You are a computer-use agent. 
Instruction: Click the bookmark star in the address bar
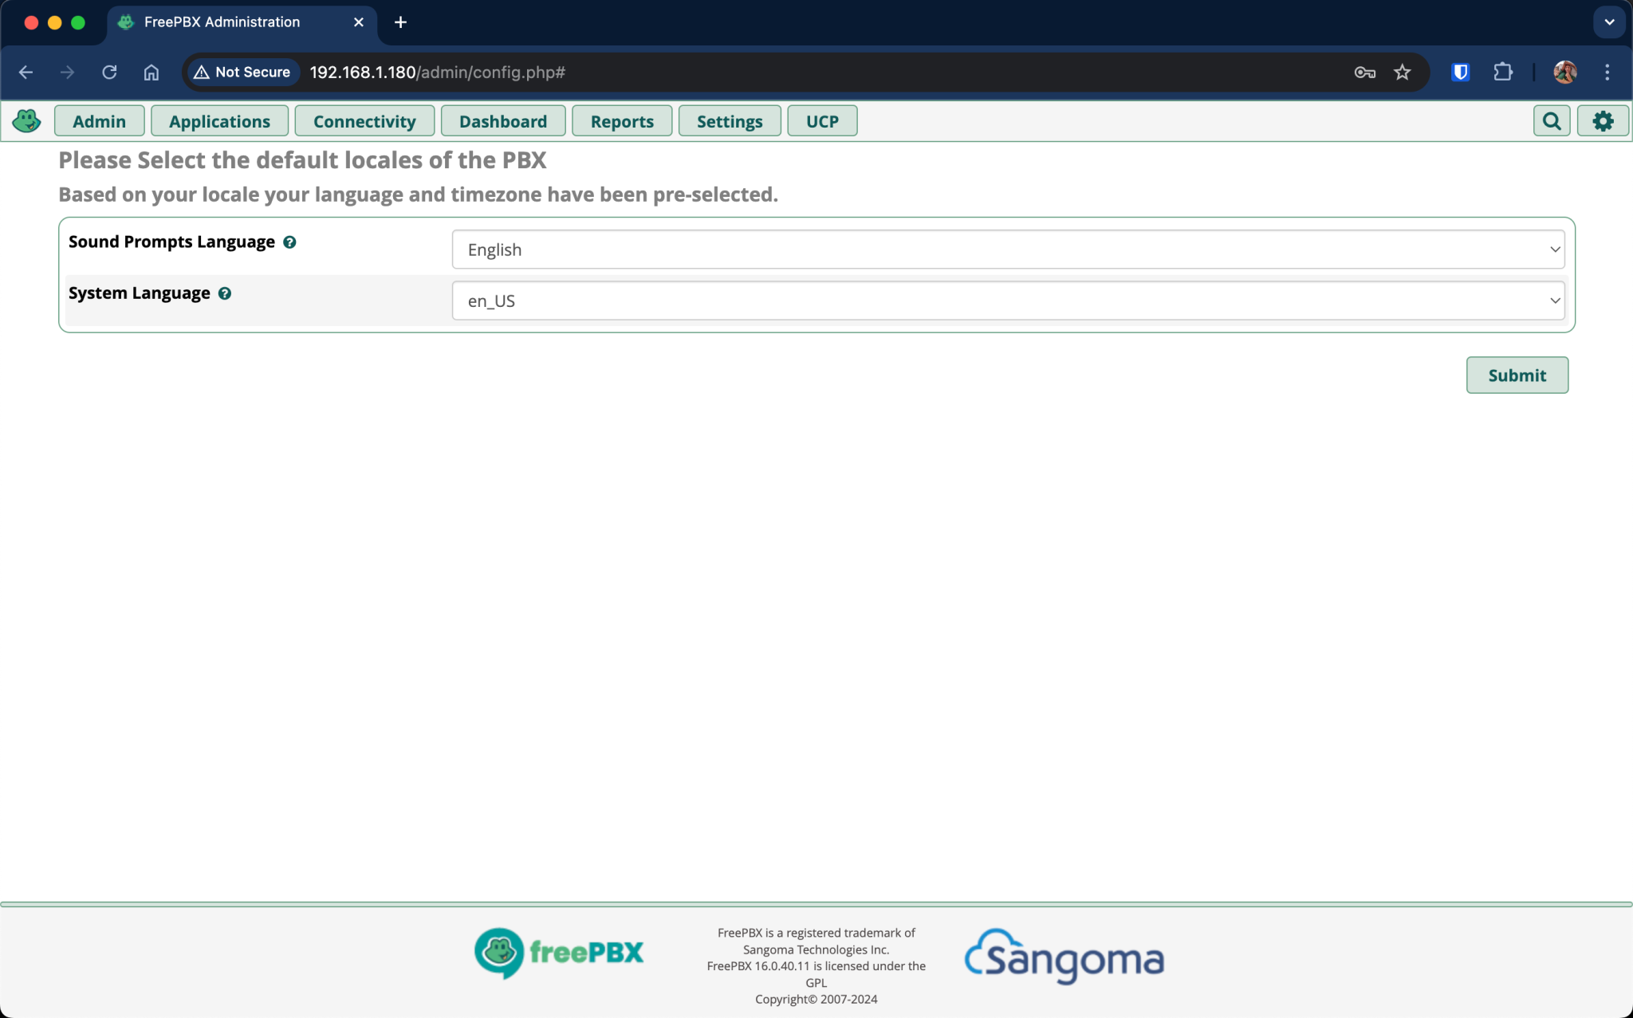click(1401, 72)
